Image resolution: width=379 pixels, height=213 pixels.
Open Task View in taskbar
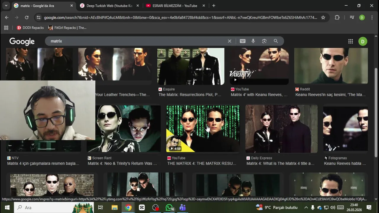[x=100, y=207]
